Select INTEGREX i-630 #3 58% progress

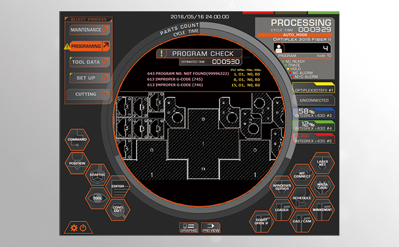[x=314, y=113]
